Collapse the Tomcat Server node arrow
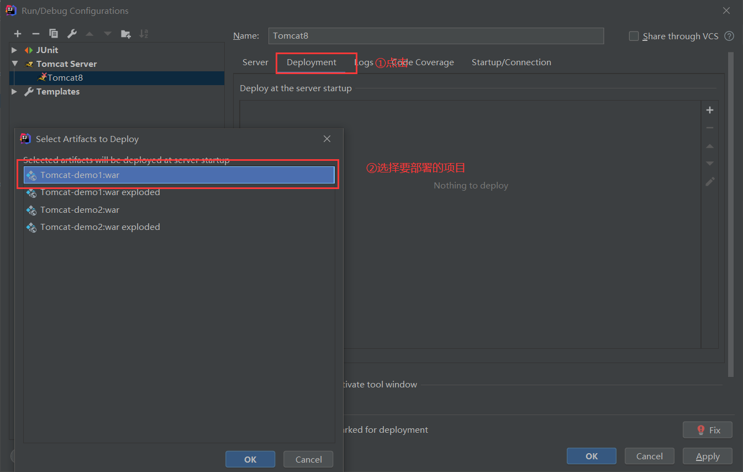This screenshot has height=472, width=743. (15, 64)
